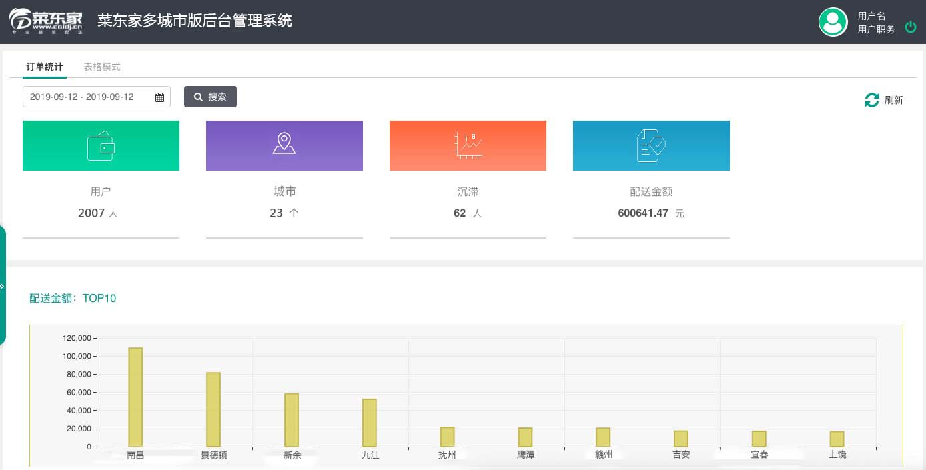
Task: Click the wallet icon on 用户 card
Action: 101,145
